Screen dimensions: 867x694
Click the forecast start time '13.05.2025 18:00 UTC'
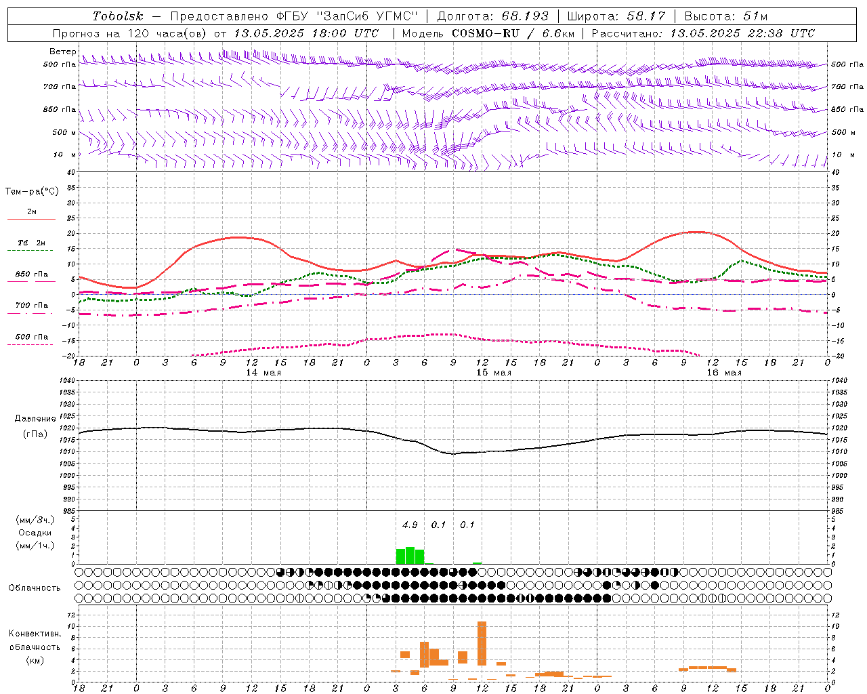[x=307, y=33]
